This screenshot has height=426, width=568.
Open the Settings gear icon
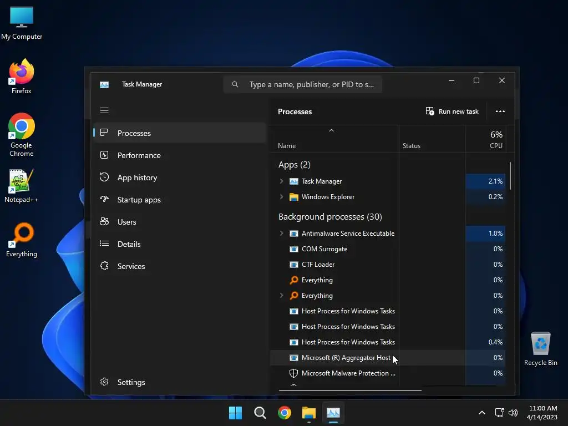click(x=104, y=382)
